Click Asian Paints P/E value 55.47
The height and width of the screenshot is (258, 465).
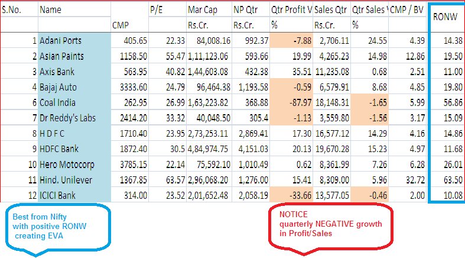tap(167, 56)
